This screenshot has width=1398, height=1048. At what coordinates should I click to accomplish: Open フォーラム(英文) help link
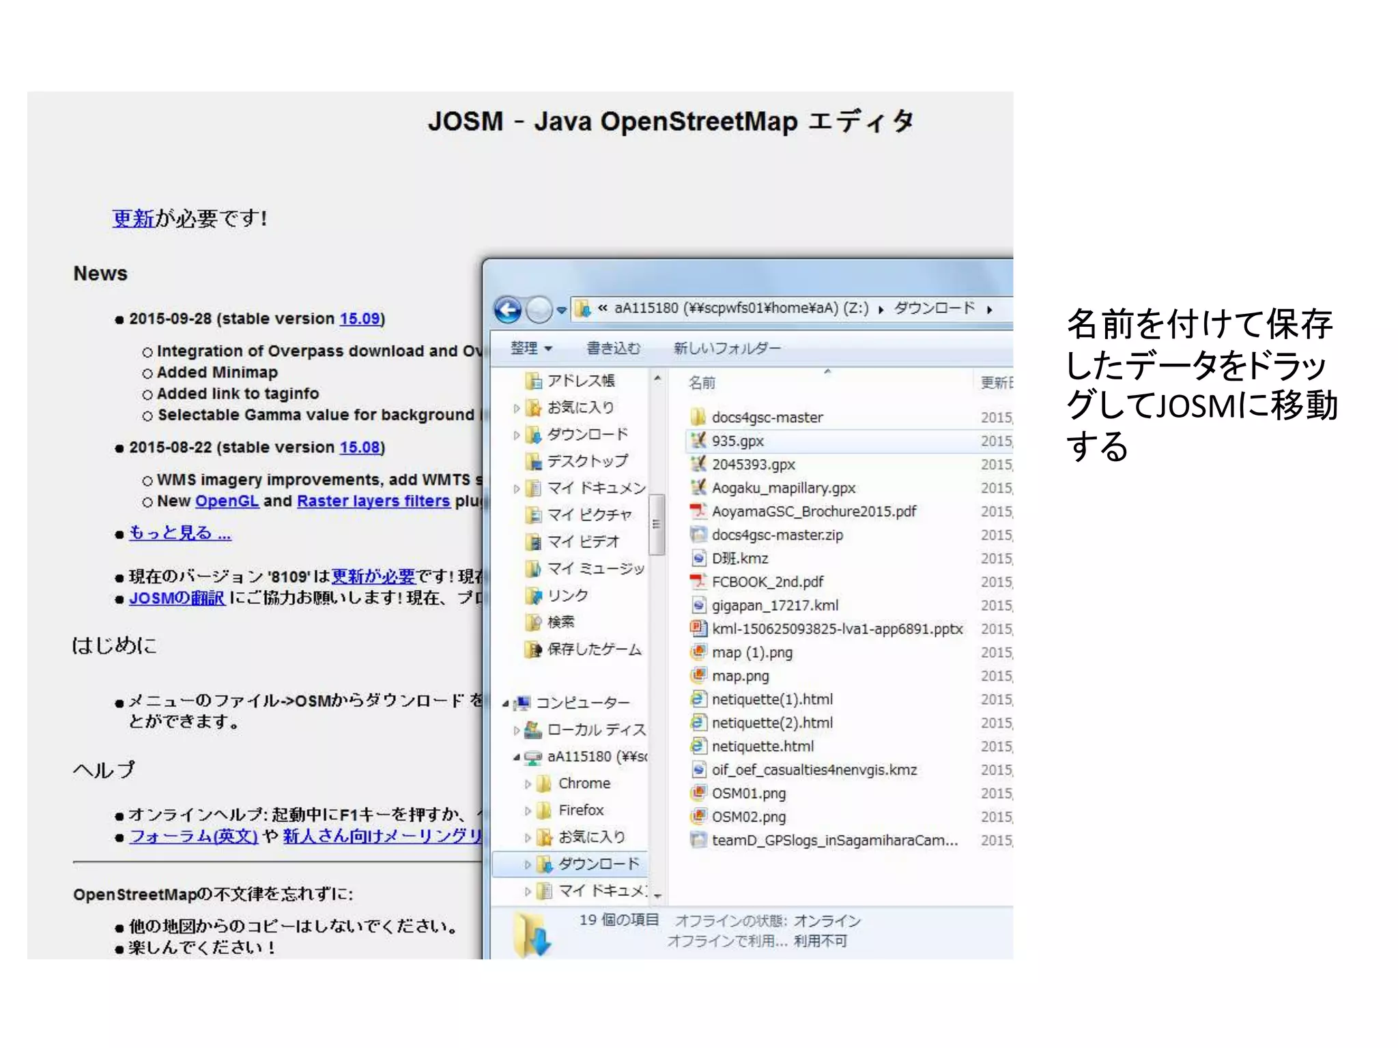(193, 836)
